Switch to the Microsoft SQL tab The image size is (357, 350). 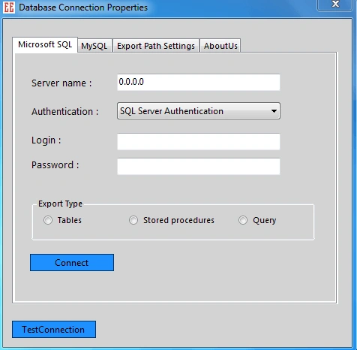[45, 45]
